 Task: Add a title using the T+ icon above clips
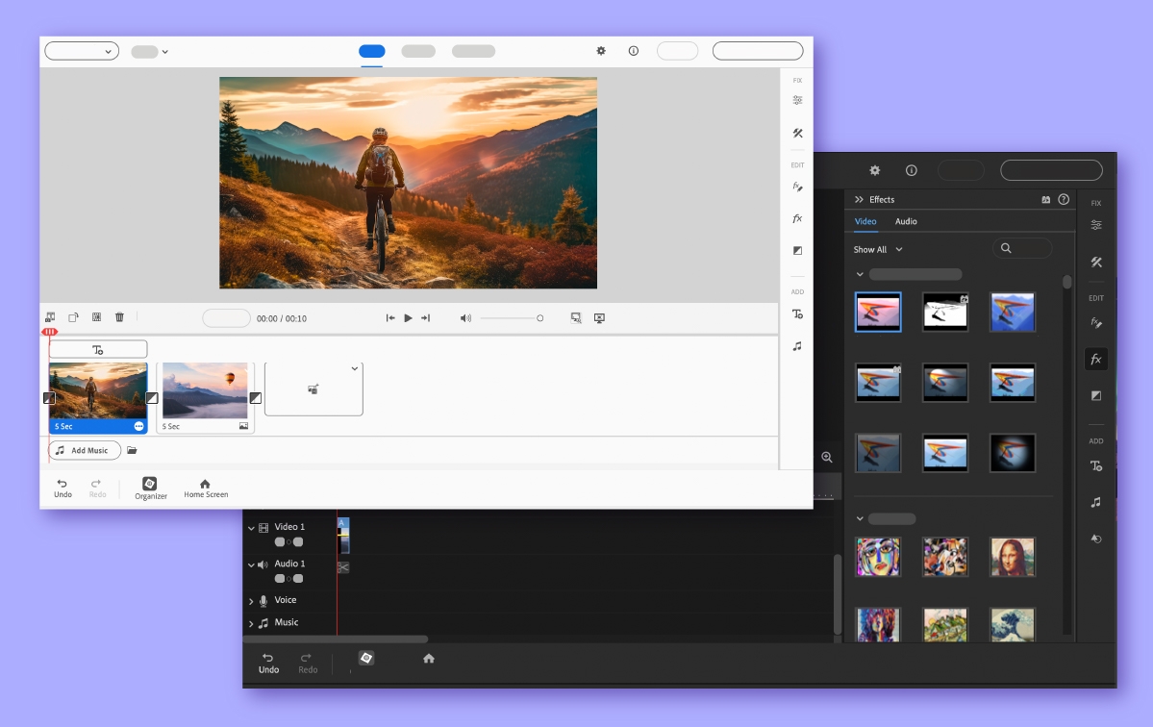[97, 348]
